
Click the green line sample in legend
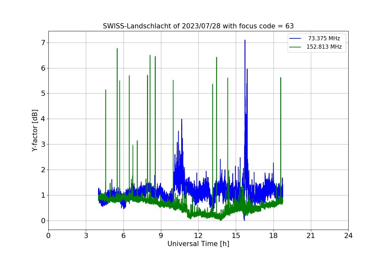pos(295,47)
